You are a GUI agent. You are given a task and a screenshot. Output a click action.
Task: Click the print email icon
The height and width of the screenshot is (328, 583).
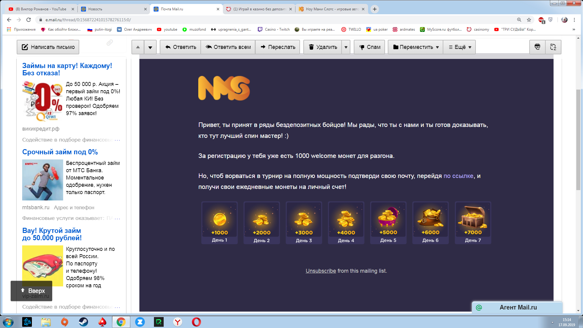pos(537,47)
